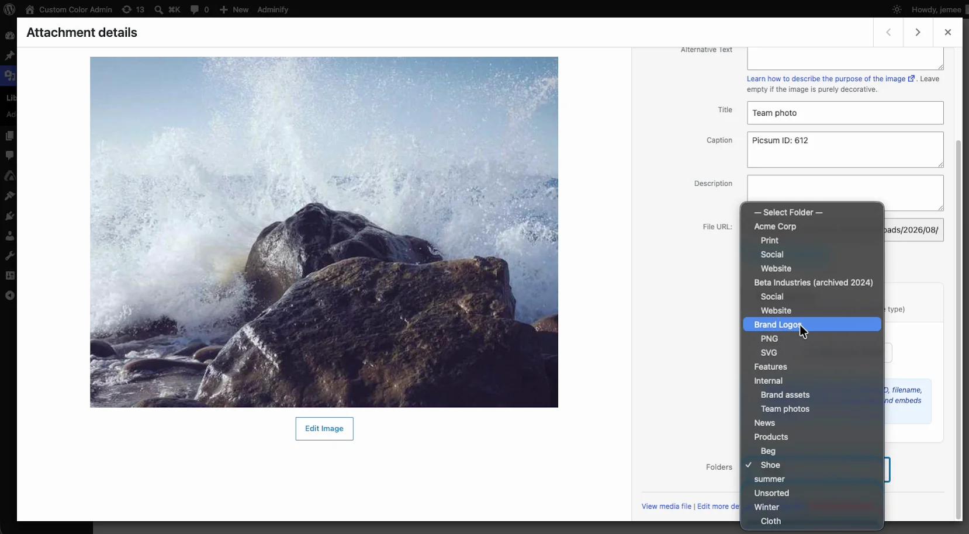
Task: Open the Howdy, jemee account menu
Action: click(x=936, y=9)
